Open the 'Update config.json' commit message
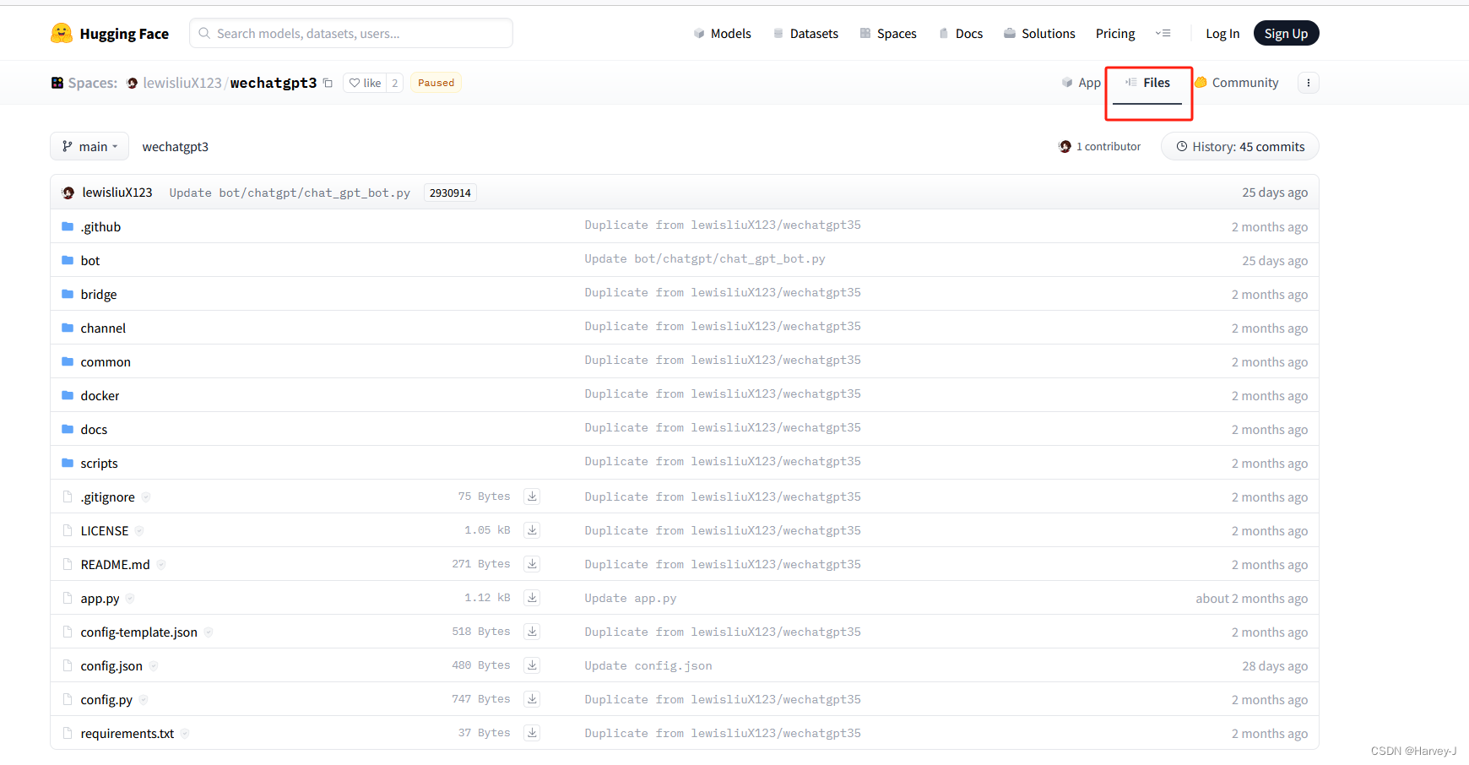Image resolution: width=1469 pixels, height=765 pixels. pos(648,665)
